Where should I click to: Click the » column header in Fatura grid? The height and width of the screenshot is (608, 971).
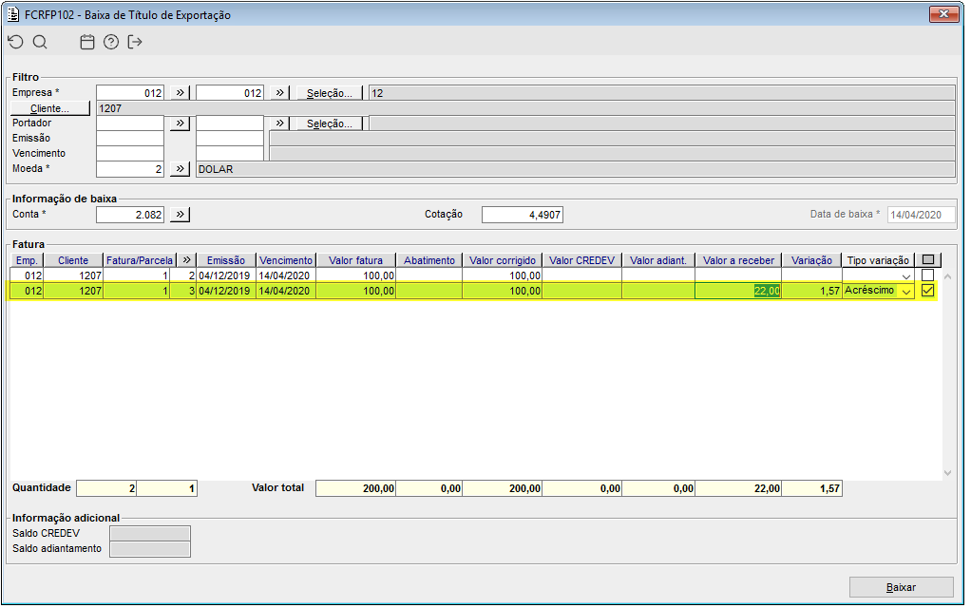pyautogui.click(x=186, y=260)
